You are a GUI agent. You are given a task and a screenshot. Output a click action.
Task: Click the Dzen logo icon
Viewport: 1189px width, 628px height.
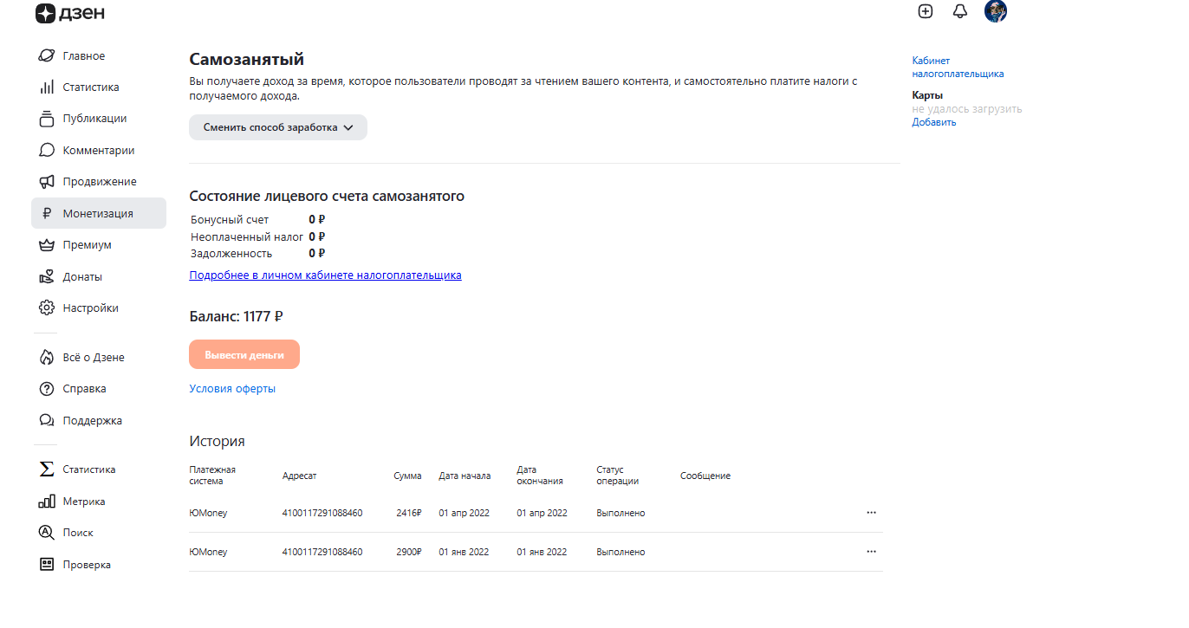tap(45, 13)
